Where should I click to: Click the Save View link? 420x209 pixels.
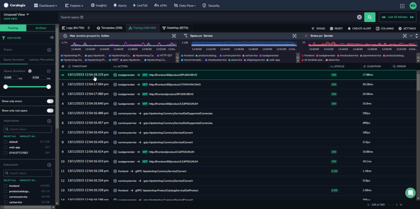pos(10,19)
